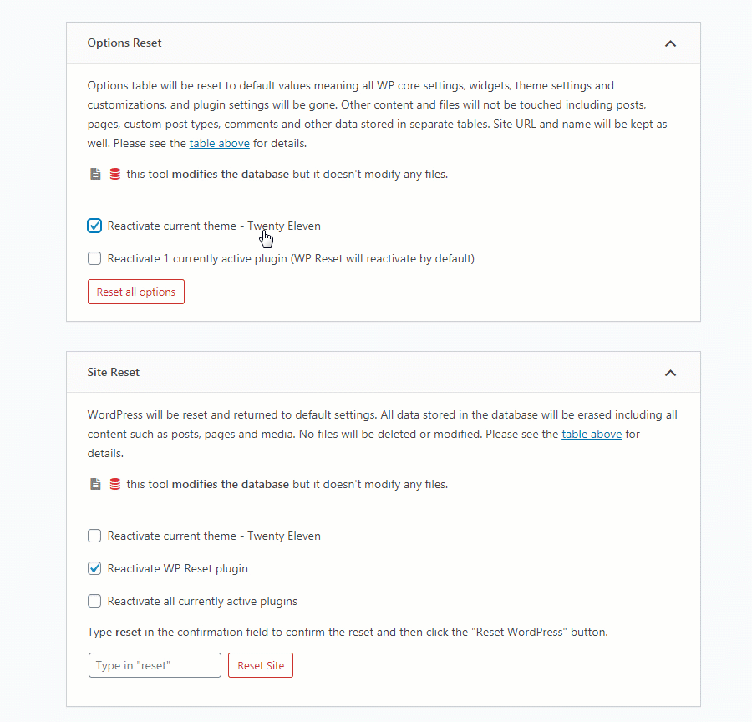The image size is (752, 722).
Task: Click the Options Reset panel title
Action: pos(124,43)
